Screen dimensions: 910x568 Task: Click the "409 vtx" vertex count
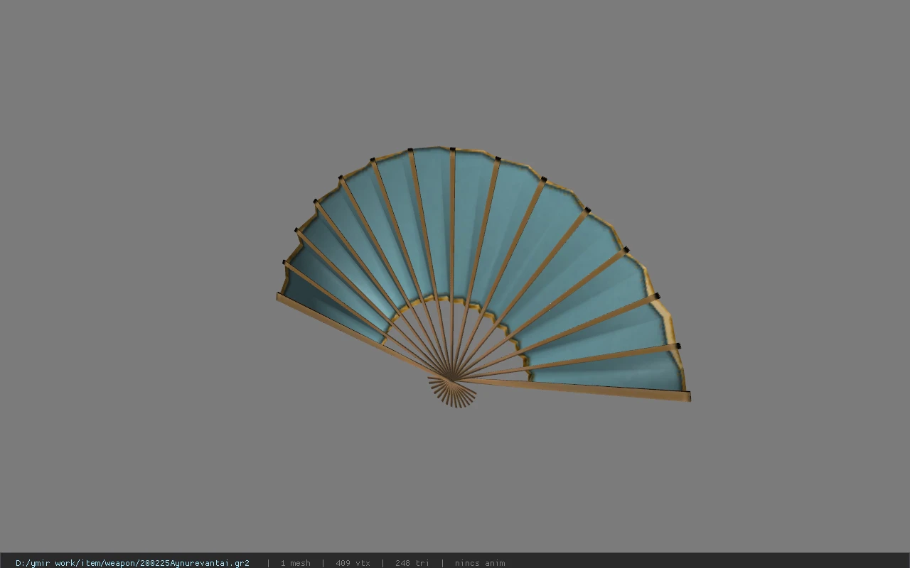353,563
